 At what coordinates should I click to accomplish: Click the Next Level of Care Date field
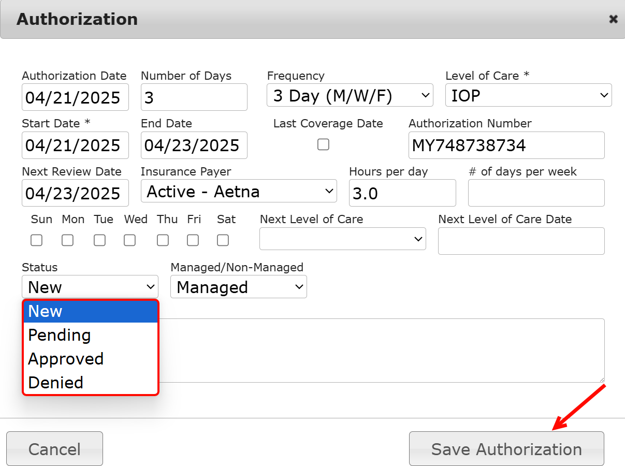[x=521, y=241]
